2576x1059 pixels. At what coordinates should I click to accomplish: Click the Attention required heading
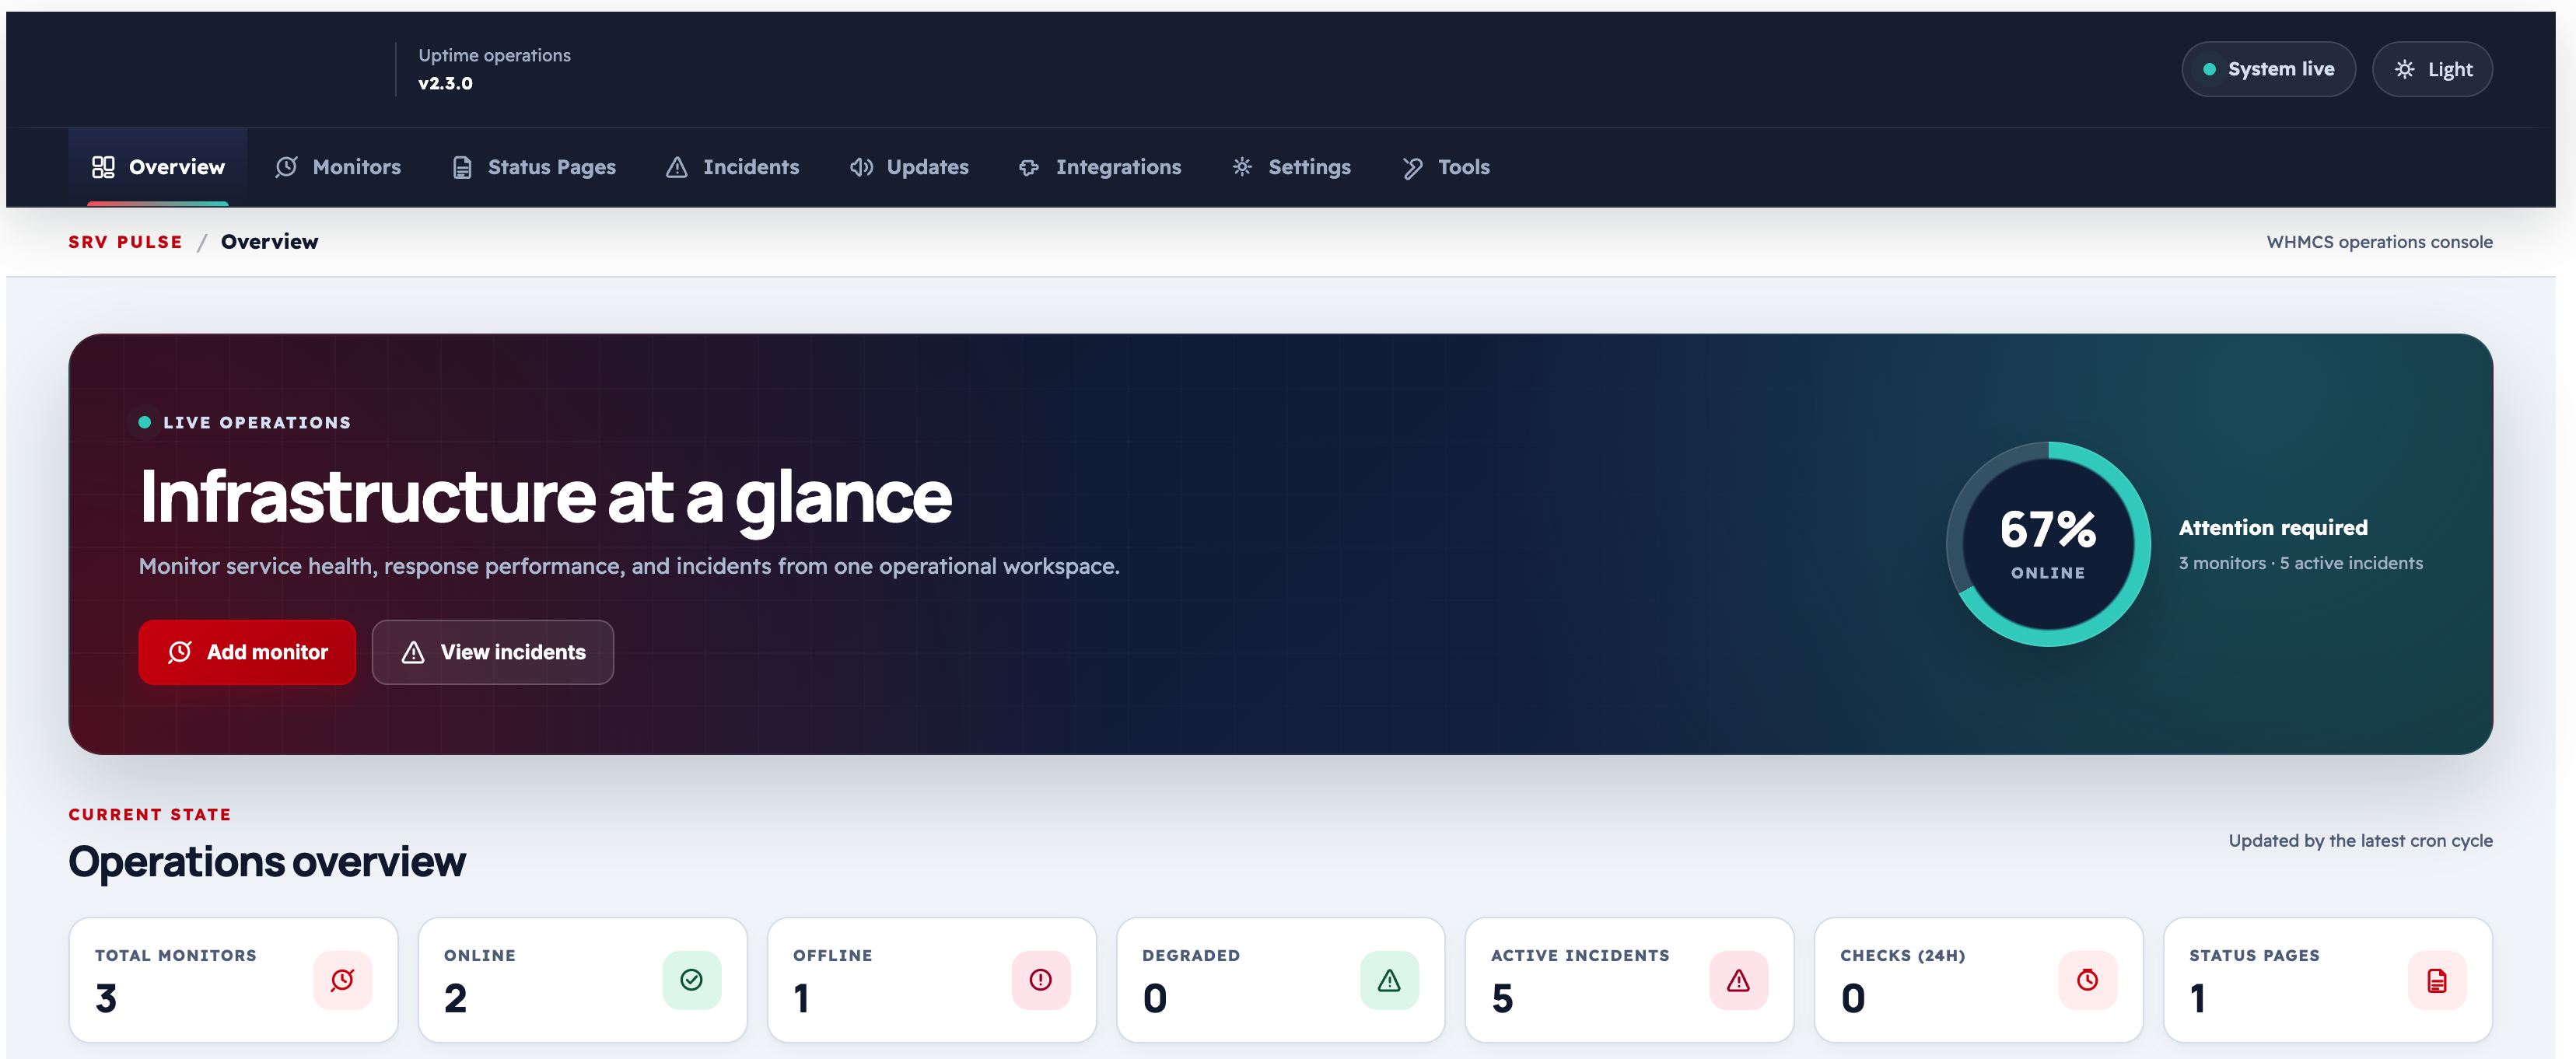click(x=2273, y=528)
